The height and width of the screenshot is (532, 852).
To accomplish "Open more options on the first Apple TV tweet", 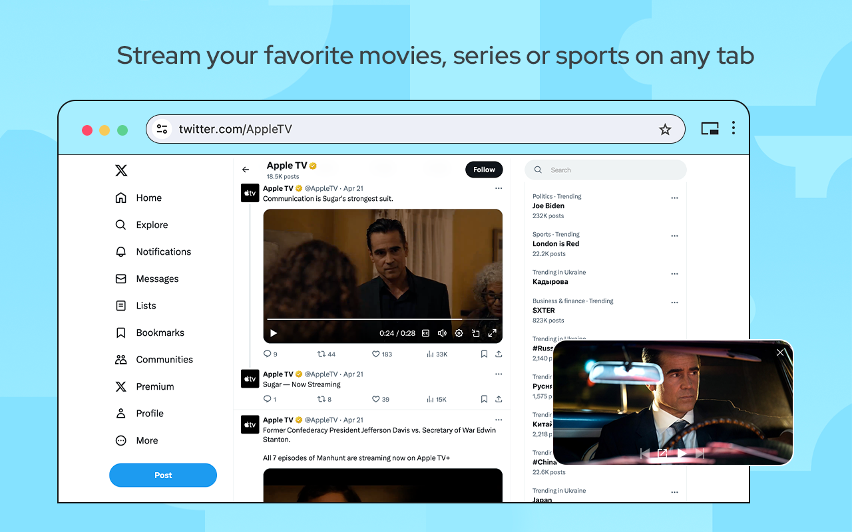I will pyautogui.click(x=499, y=189).
